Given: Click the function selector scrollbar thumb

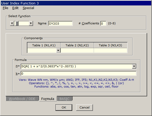Looking at the screenshot, I should [x=17, y=23].
